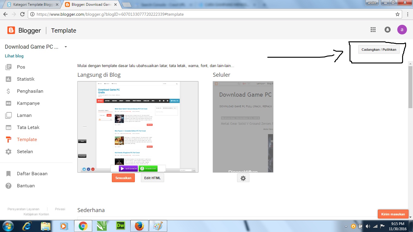Launch Firefox from the taskbar
Screen dimensions: 413x232
coord(139,226)
